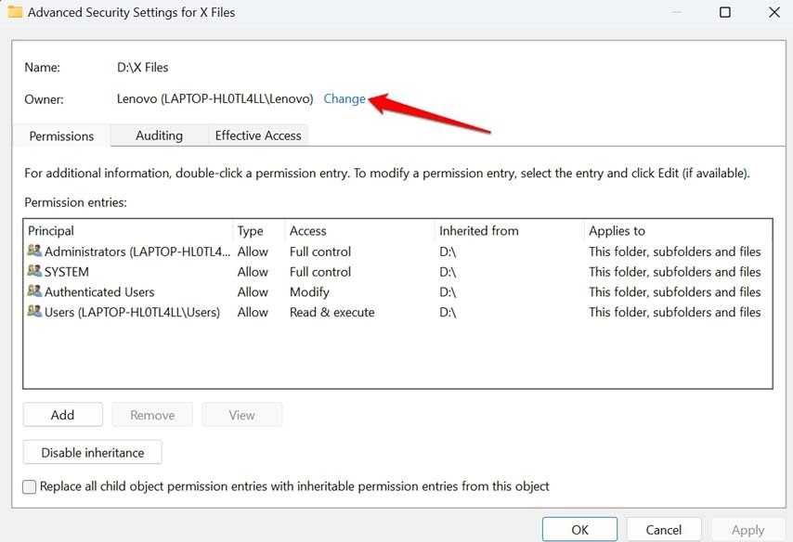
Task: Select the SYSTEM permission entry
Action: point(397,272)
